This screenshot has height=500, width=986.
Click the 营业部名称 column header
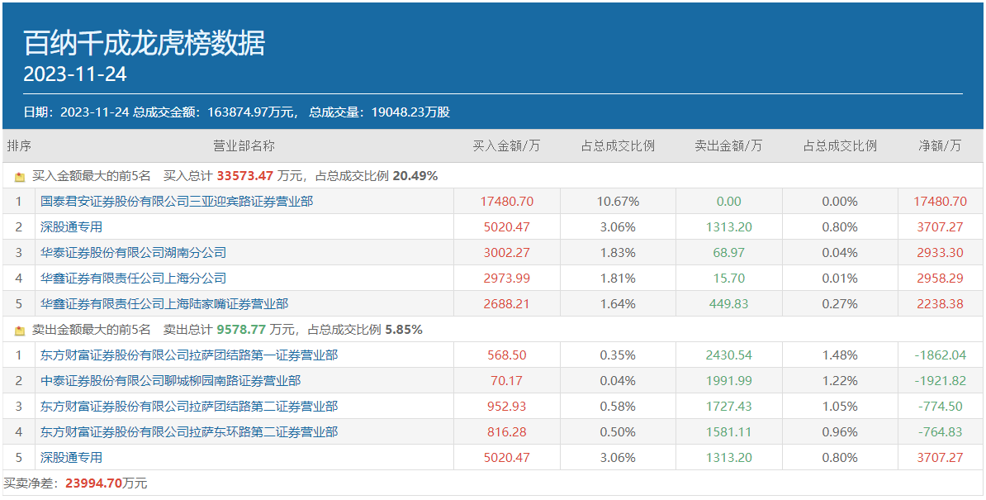click(x=244, y=146)
